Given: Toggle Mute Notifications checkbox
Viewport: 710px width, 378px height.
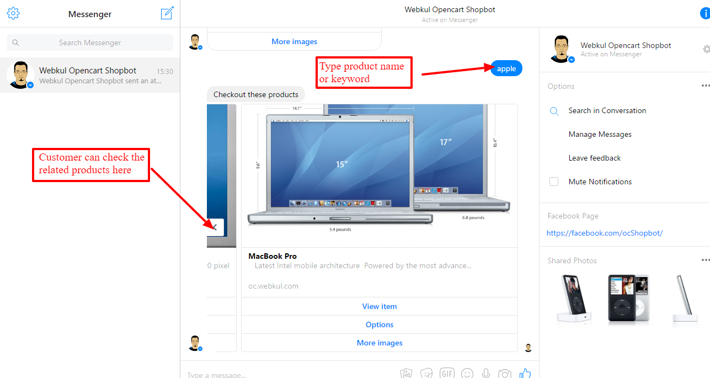Looking at the screenshot, I should 554,182.
